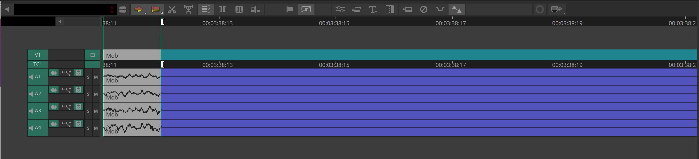This screenshot has height=159, width=699.
Task: Click the weightlifter Extract icon
Action: point(188,10)
